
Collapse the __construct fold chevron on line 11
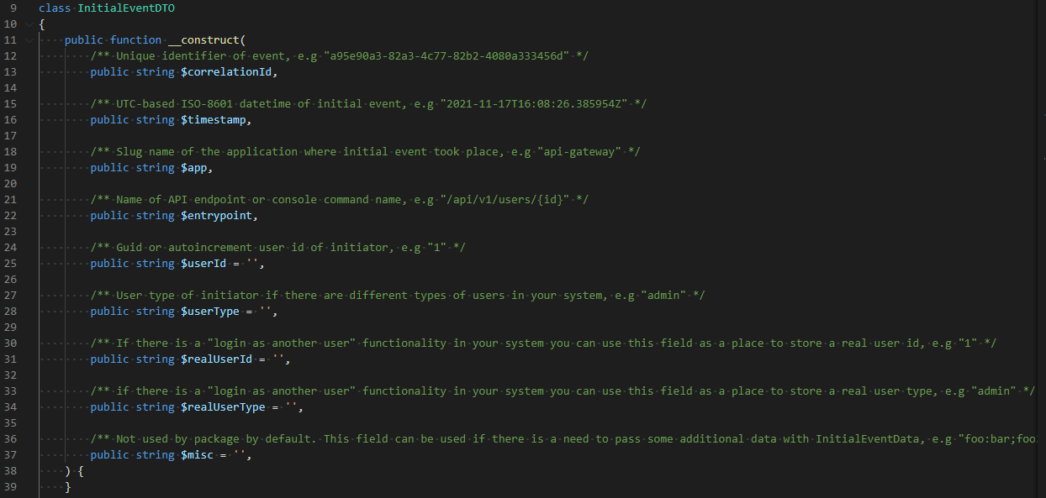[29, 39]
